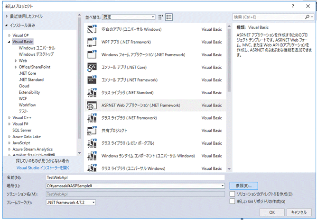The width and height of the screenshot is (317, 220).
Task: Select the Console App (.NET Framework) icon
Action: (x=92, y=80)
